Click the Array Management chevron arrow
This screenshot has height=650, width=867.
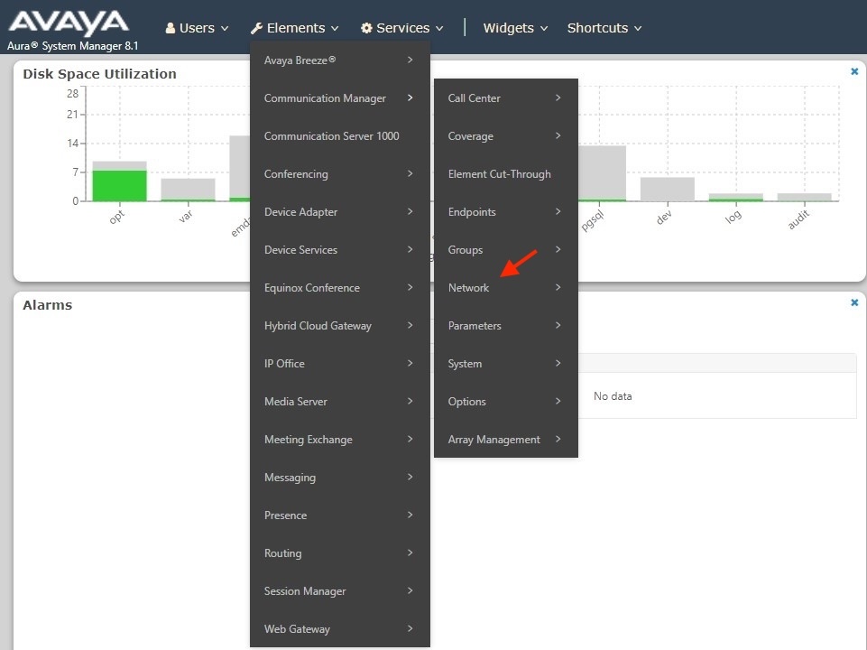point(558,439)
